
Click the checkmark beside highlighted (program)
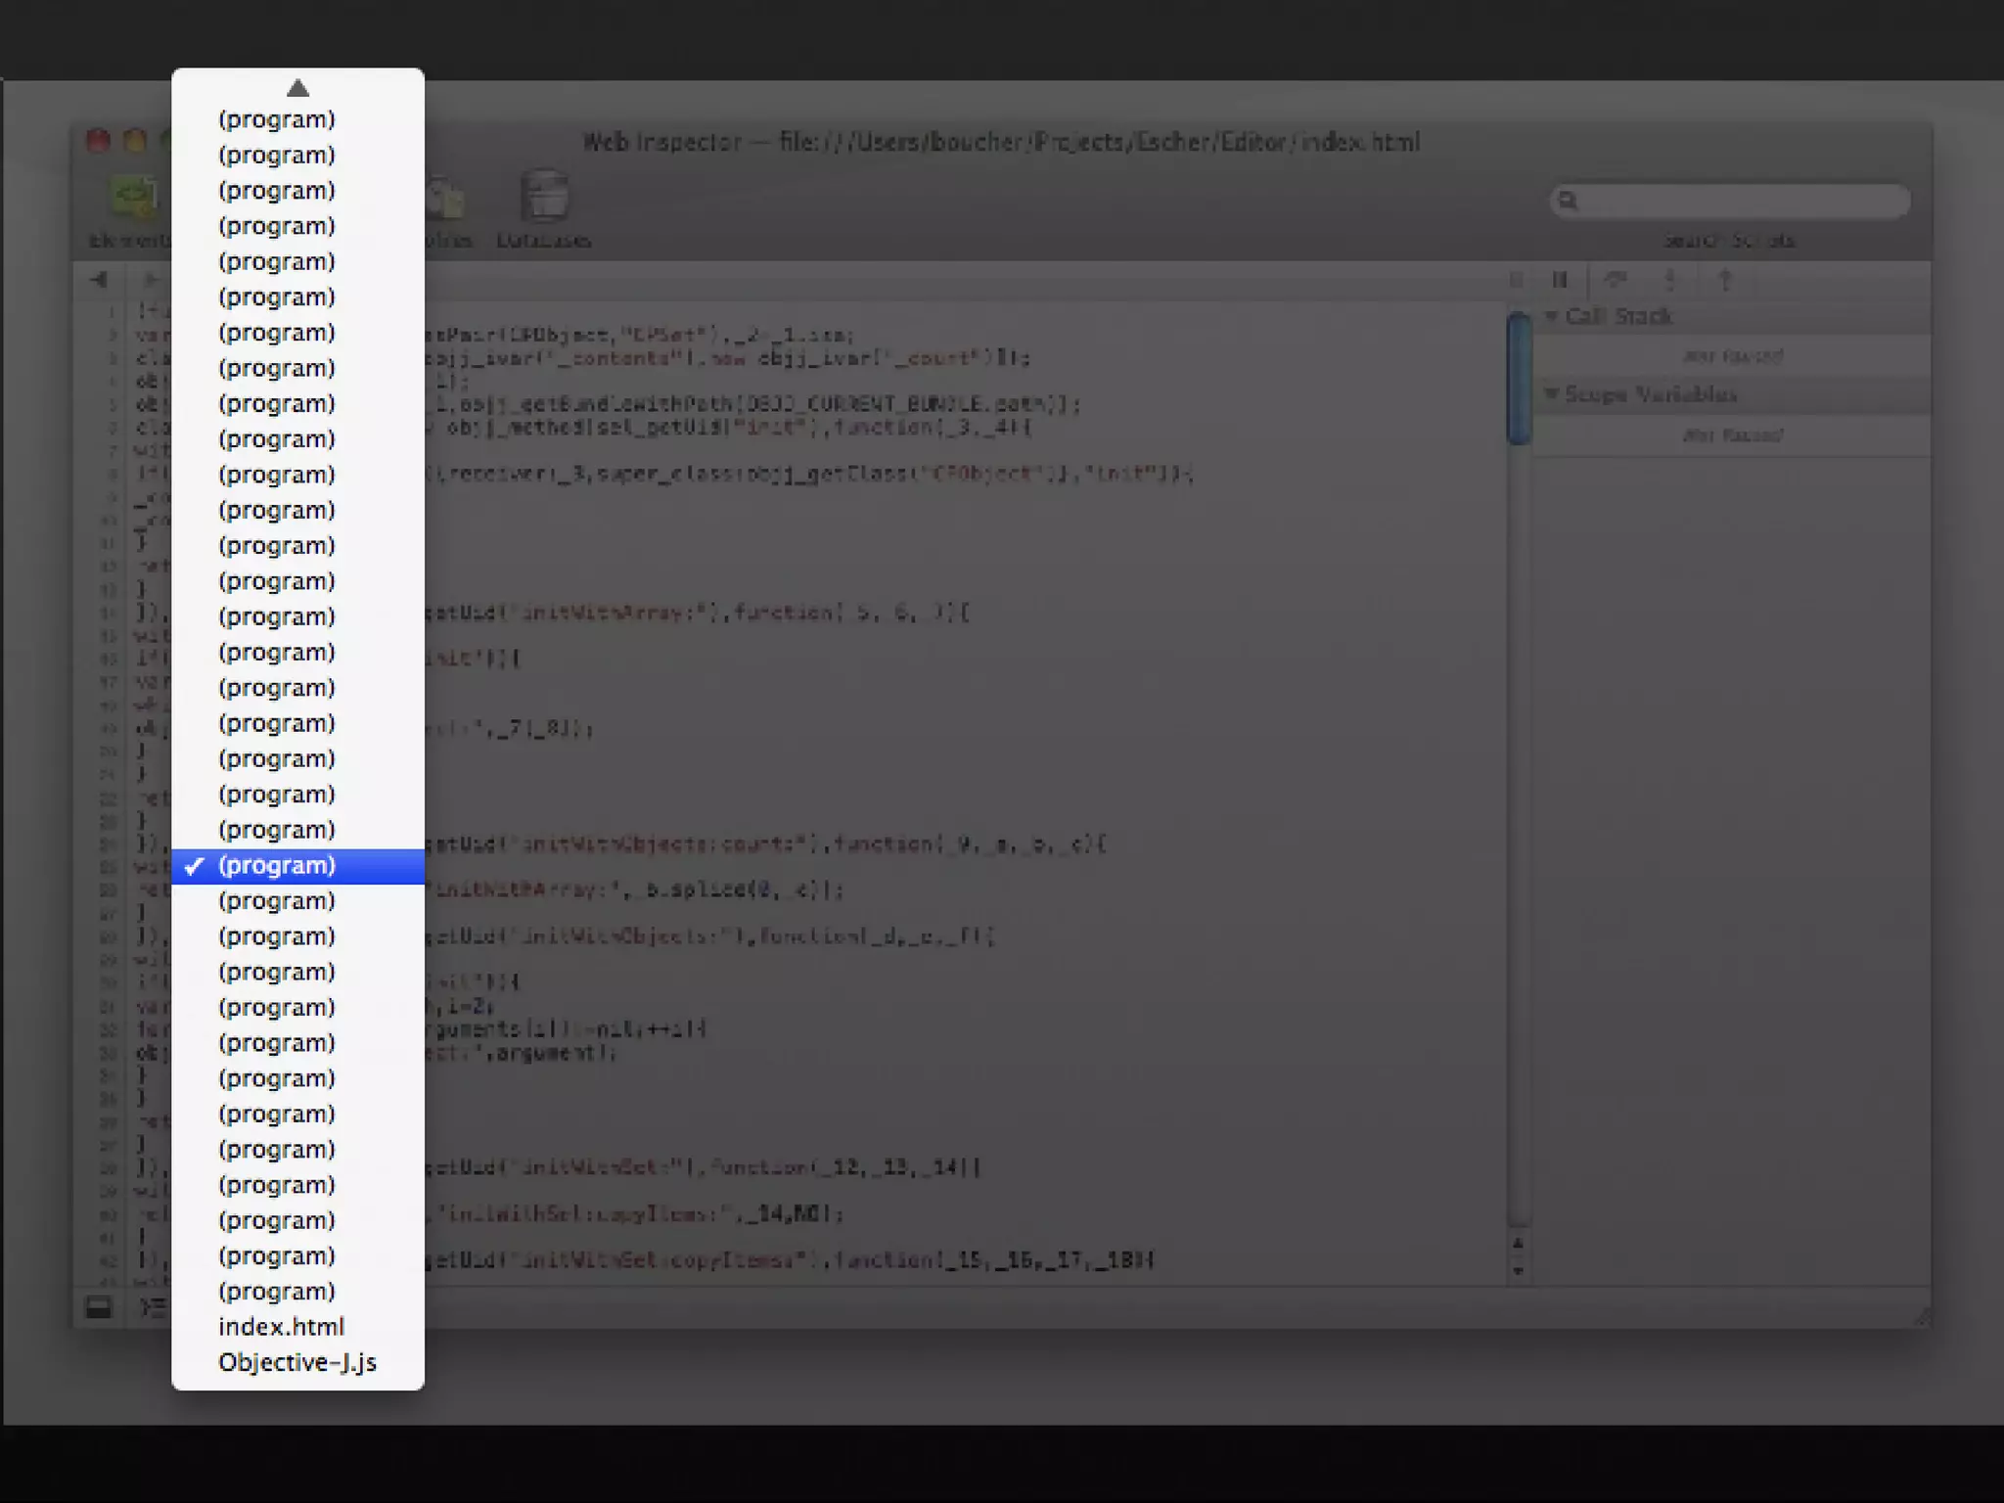pyautogui.click(x=195, y=866)
